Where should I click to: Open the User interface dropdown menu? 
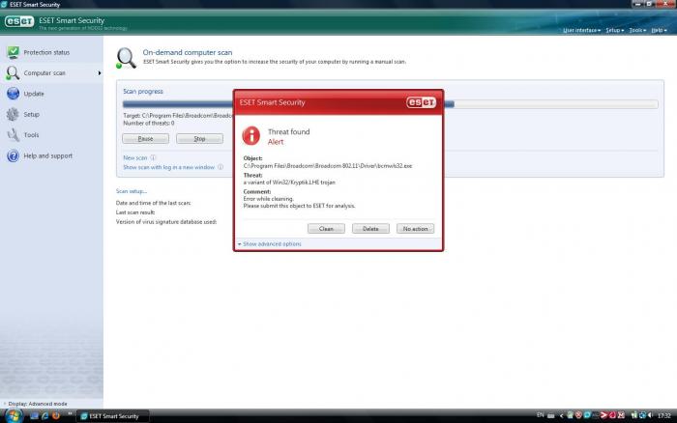coord(581,30)
